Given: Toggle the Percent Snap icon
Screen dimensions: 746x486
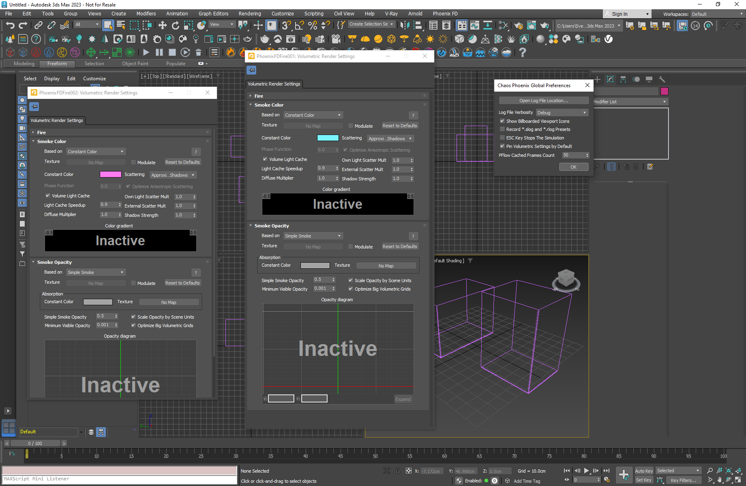Looking at the screenshot, I should [x=313, y=25].
